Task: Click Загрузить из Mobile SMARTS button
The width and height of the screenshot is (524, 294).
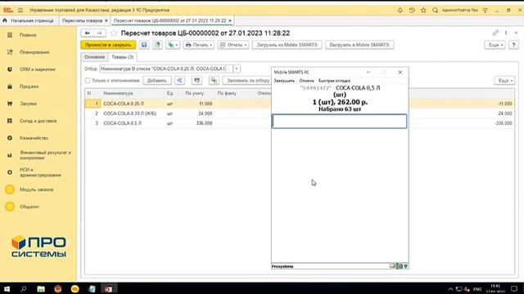Action: pos(287,45)
